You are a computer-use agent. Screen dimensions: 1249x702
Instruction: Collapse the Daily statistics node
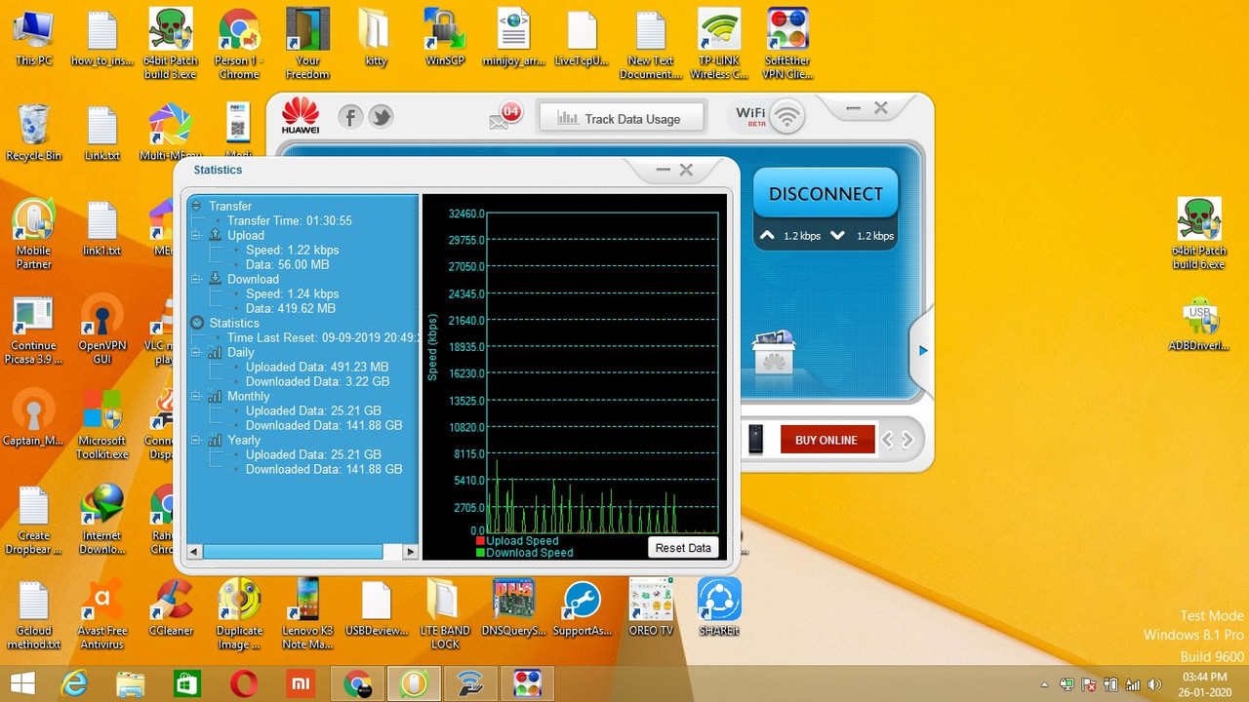pyautogui.click(x=196, y=352)
